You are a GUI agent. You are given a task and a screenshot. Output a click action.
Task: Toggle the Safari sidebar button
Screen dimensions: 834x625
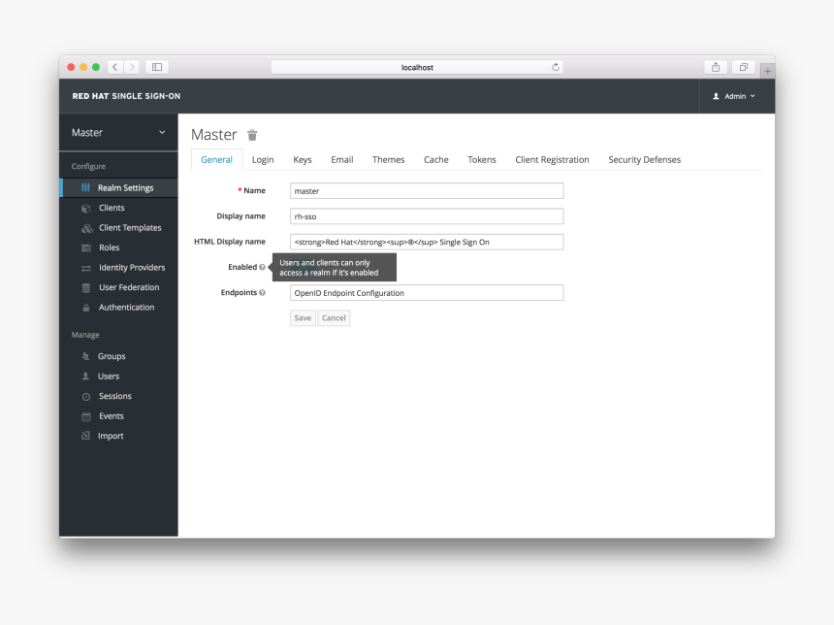(x=157, y=67)
